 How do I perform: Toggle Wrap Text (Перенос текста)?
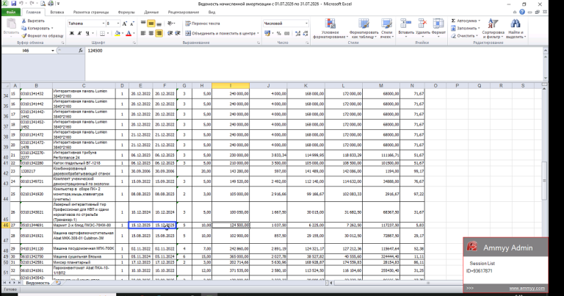[202, 24]
